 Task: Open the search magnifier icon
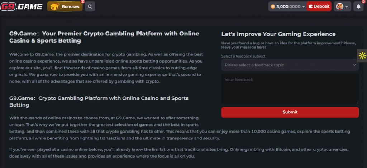[x=90, y=6]
